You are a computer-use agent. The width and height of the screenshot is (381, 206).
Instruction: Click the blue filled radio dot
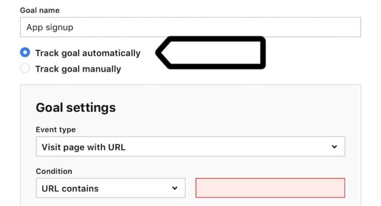click(x=25, y=53)
